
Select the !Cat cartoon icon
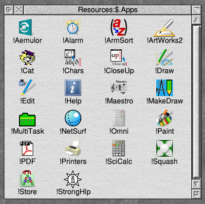coord(27,57)
